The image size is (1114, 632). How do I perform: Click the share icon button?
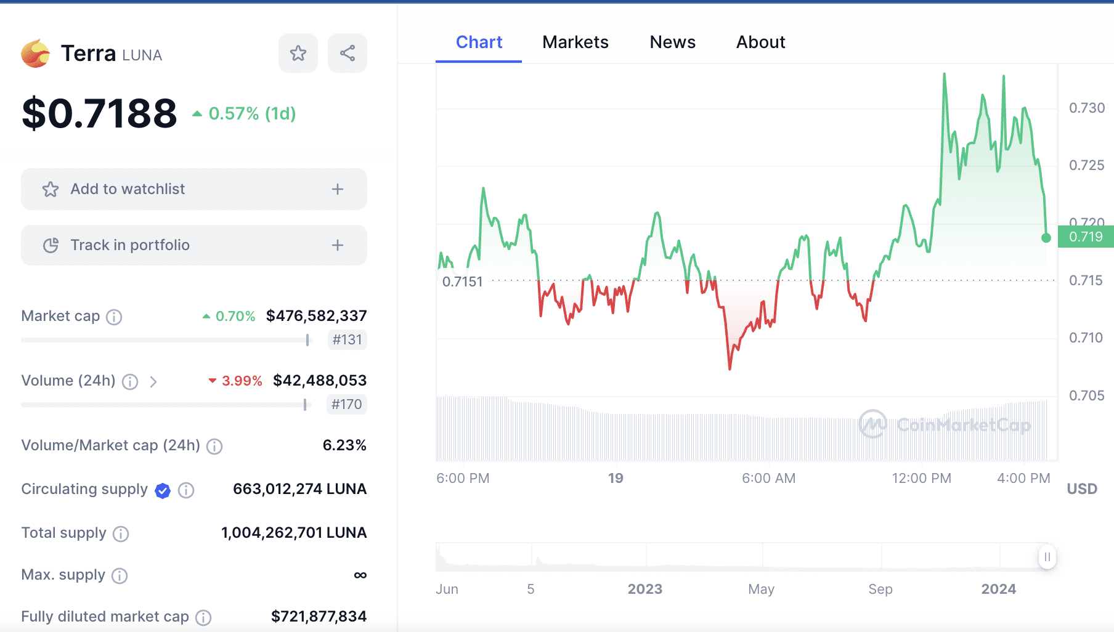(348, 54)
